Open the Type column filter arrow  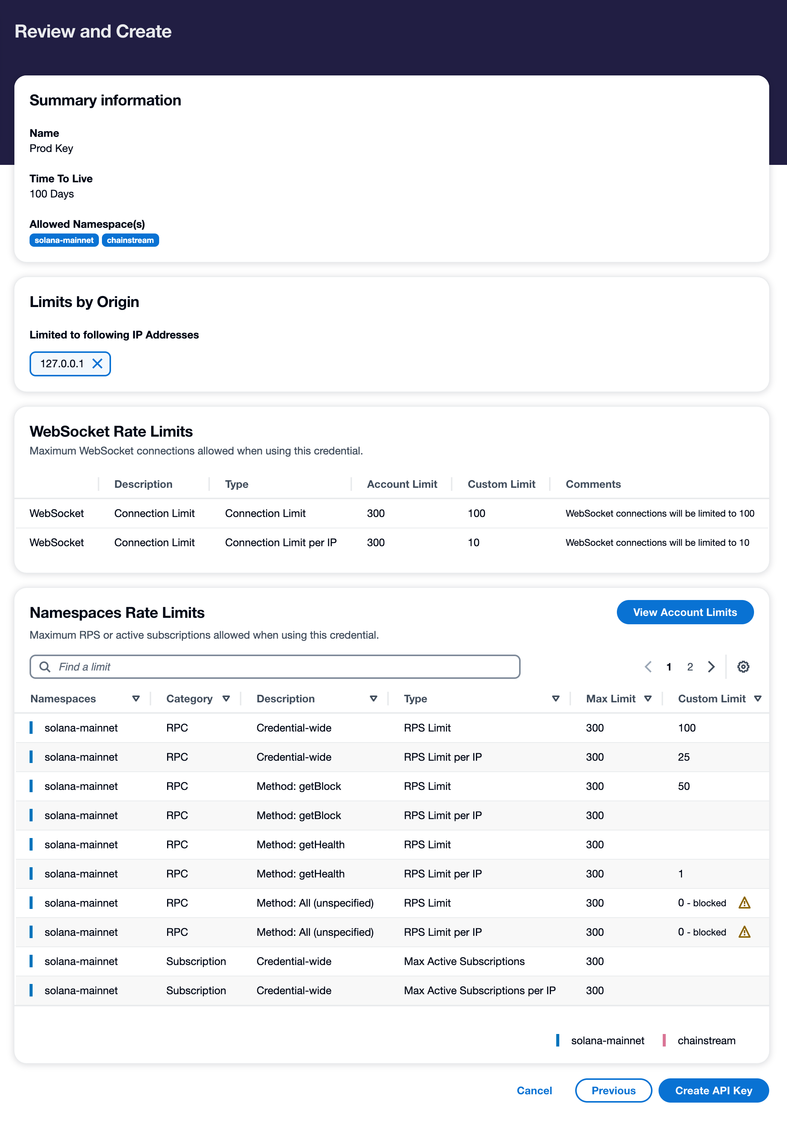pyautogui.click(x=555, y=699)
